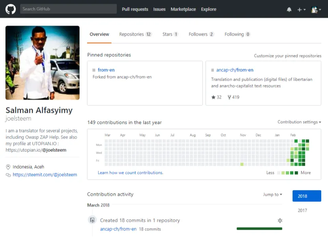This screenshot has width=328, height=237.
Task: Open the plus create-new dropdown
Action: tap(301, 9)
